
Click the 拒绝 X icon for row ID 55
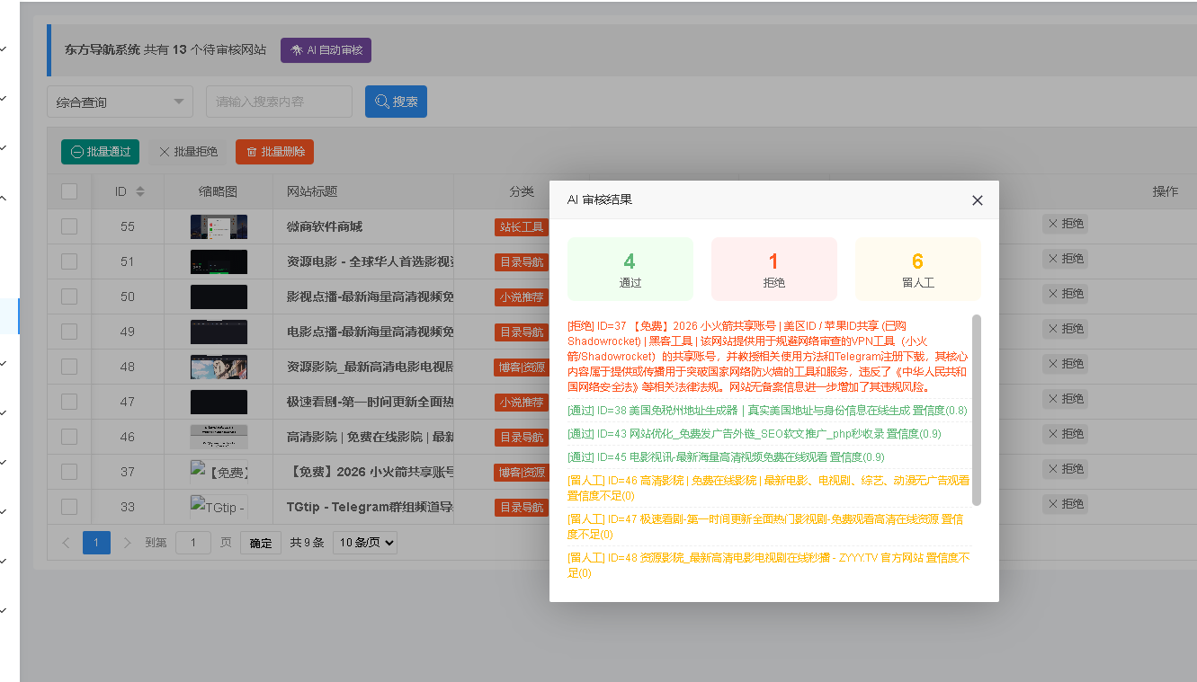coord(1053,224)
